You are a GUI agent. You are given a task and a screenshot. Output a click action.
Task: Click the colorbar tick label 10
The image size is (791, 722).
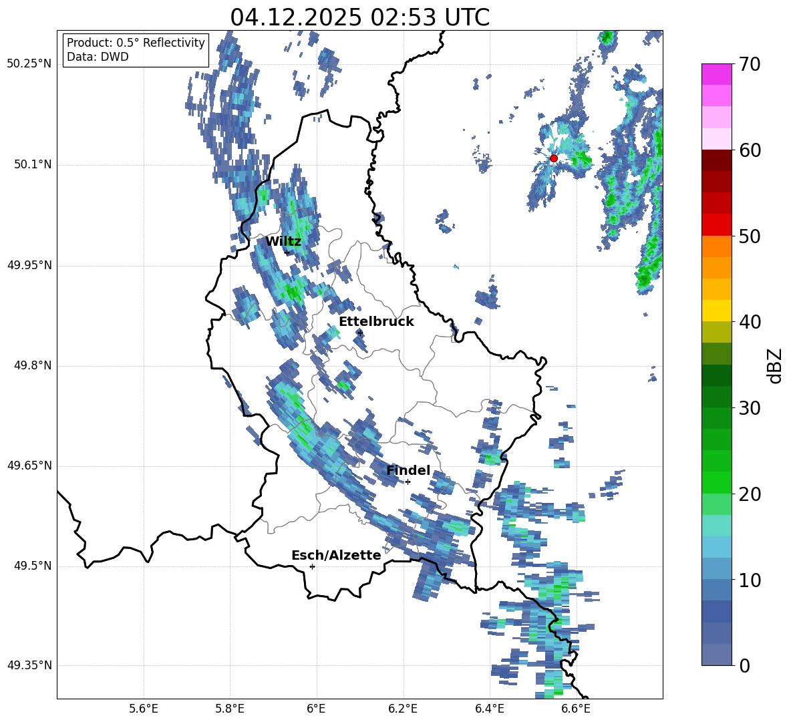tap(750, 580)
